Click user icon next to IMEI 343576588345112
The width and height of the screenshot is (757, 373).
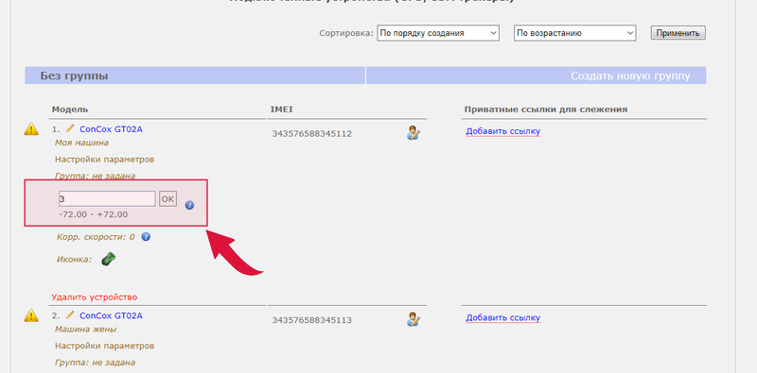(x=414, y=132)
